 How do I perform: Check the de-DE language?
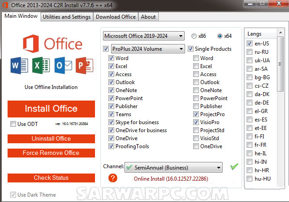pyautogui.click(x=250, y=103)
